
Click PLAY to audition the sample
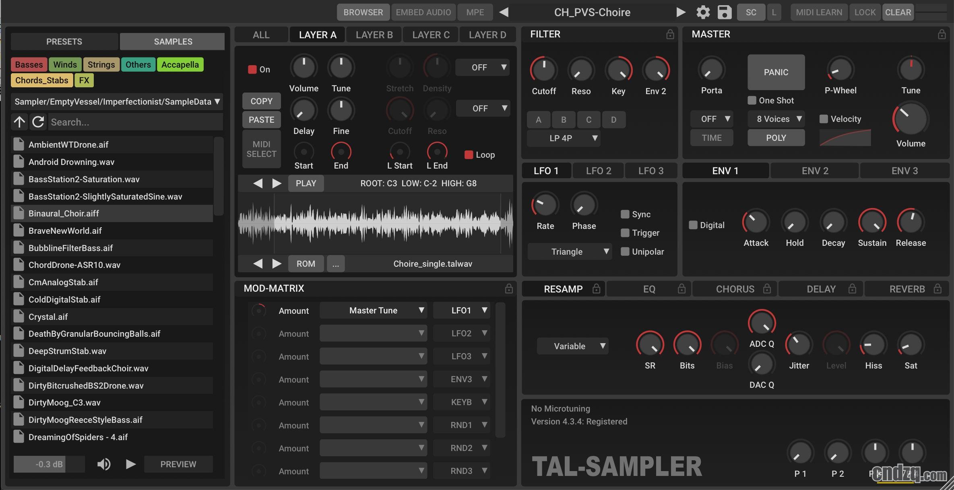pyautogui.click(x=306, y=183)
